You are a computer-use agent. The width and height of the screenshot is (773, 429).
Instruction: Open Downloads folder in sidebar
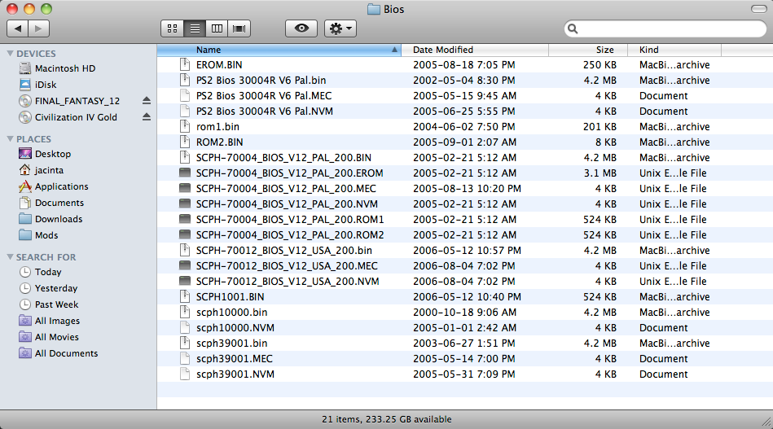[58, 219]
